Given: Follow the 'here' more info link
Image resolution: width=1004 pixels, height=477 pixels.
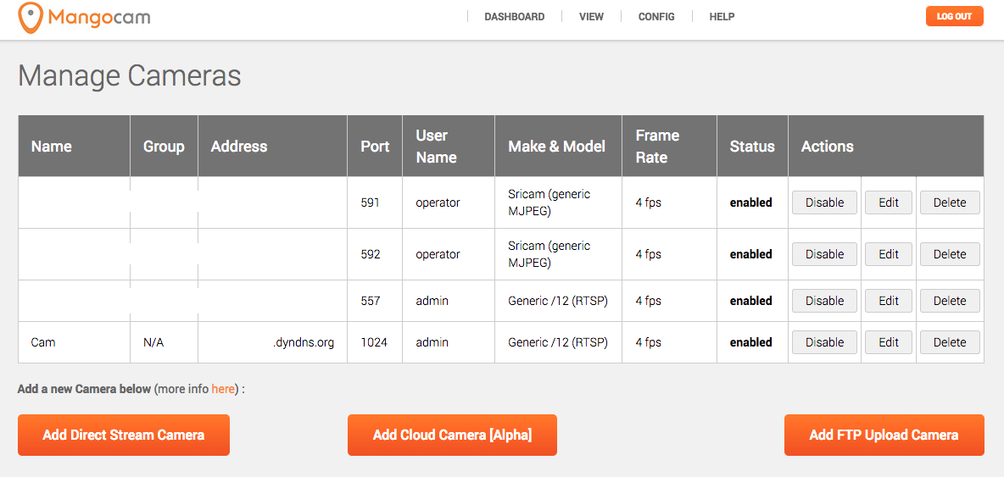Looking at the screenshot, I should (223, 389).
